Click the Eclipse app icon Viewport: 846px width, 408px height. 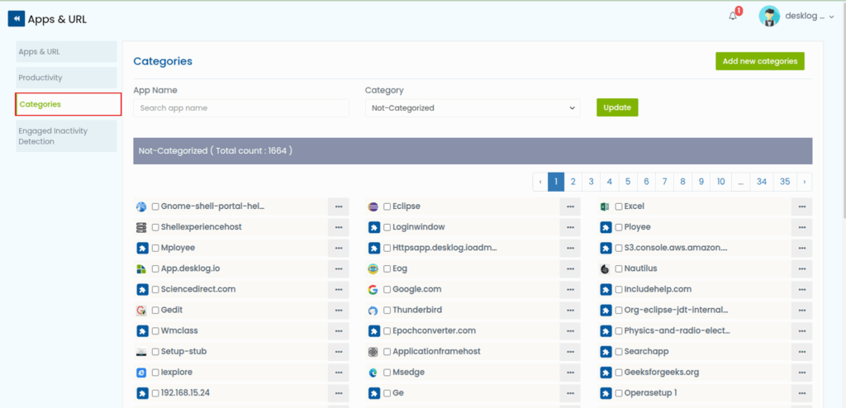[373, 206]
